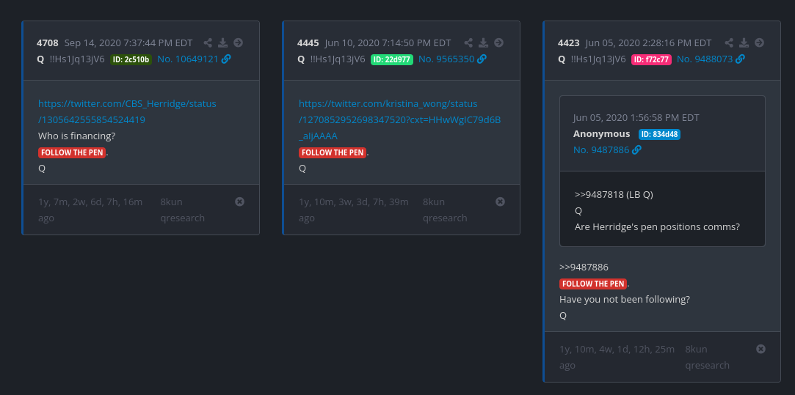Dismiss post 4708 with x icon
795x395 pixels.
point(240,202)
